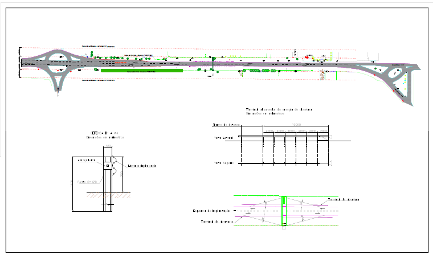Click the roundabout at the left road end

click(59, 62)
